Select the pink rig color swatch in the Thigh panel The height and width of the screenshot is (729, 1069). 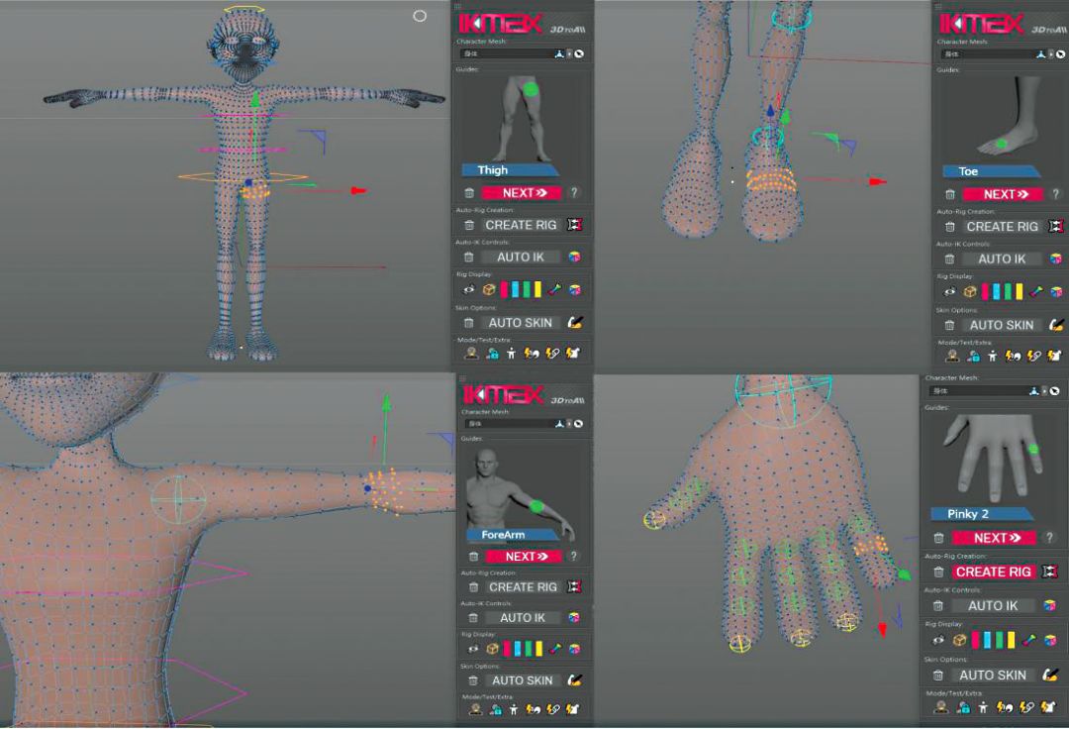[x=505, y=290]
